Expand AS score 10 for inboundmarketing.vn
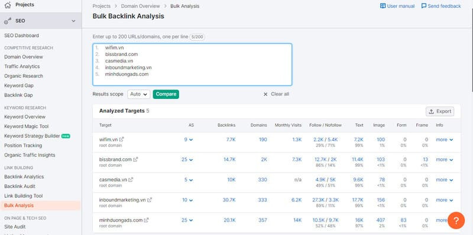This screenshot has height=235, width=473. click(x=187, y=200)
